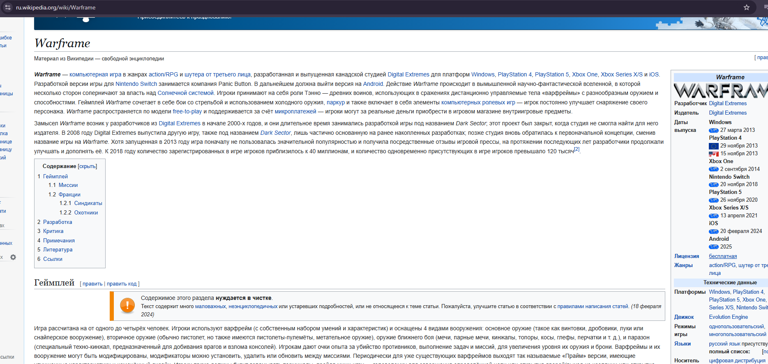This screenshot has width=768, height=364.
Task: Open Evolution Engine link in the infobox
Action: (x=729, y=317)
